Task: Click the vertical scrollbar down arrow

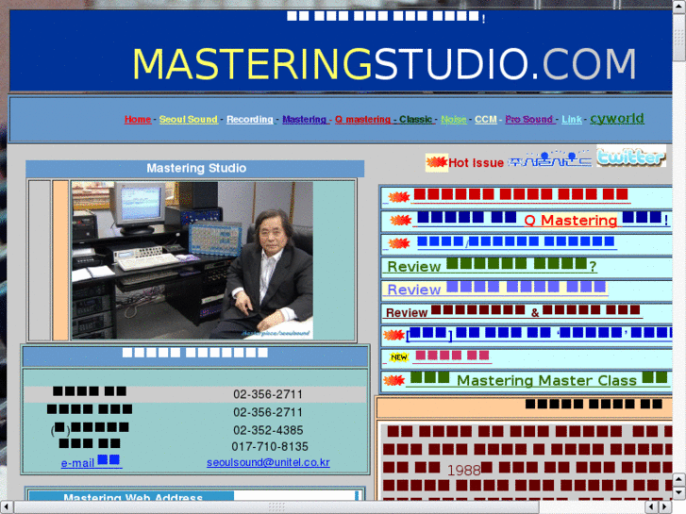Action: tap(679, 493)
